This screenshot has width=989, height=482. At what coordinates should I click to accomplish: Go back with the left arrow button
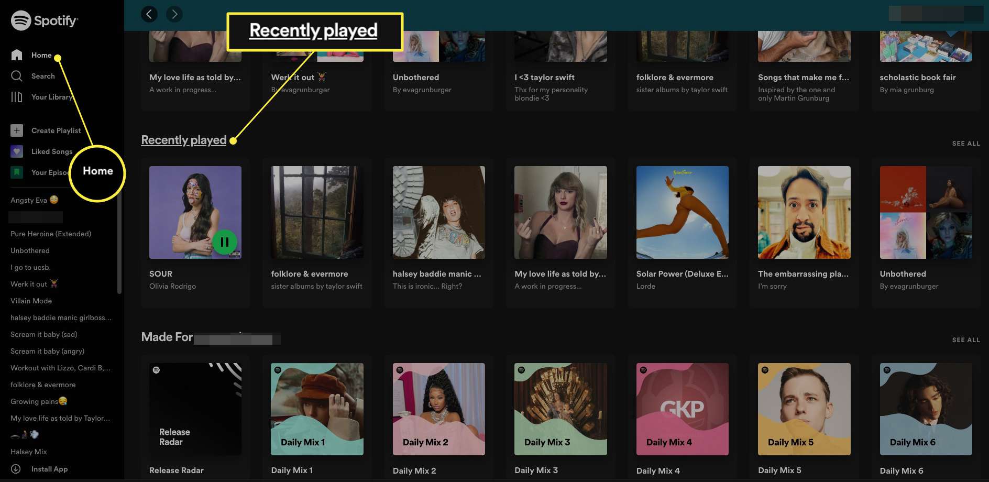click(149, 14)
